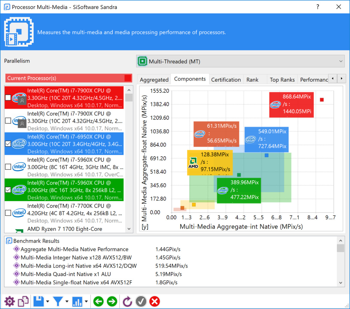Check the overclocked i7-5960X 4GHz checkbox
The image size is (350, 309).
tap(8, 167)
